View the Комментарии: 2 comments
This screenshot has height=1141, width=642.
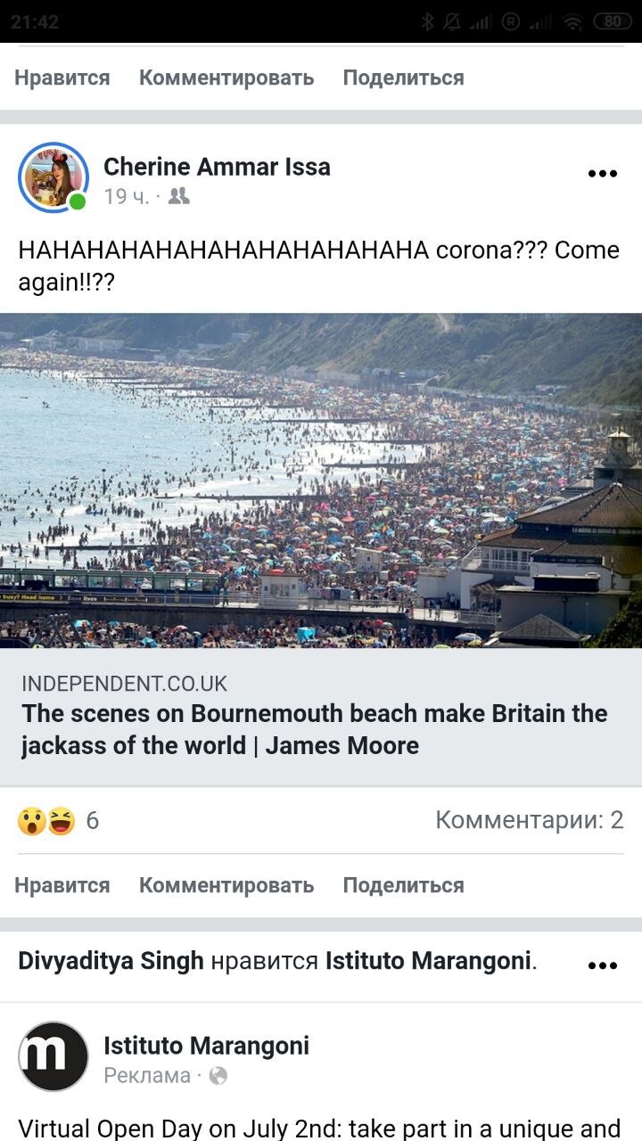click(x=530, y=820)
